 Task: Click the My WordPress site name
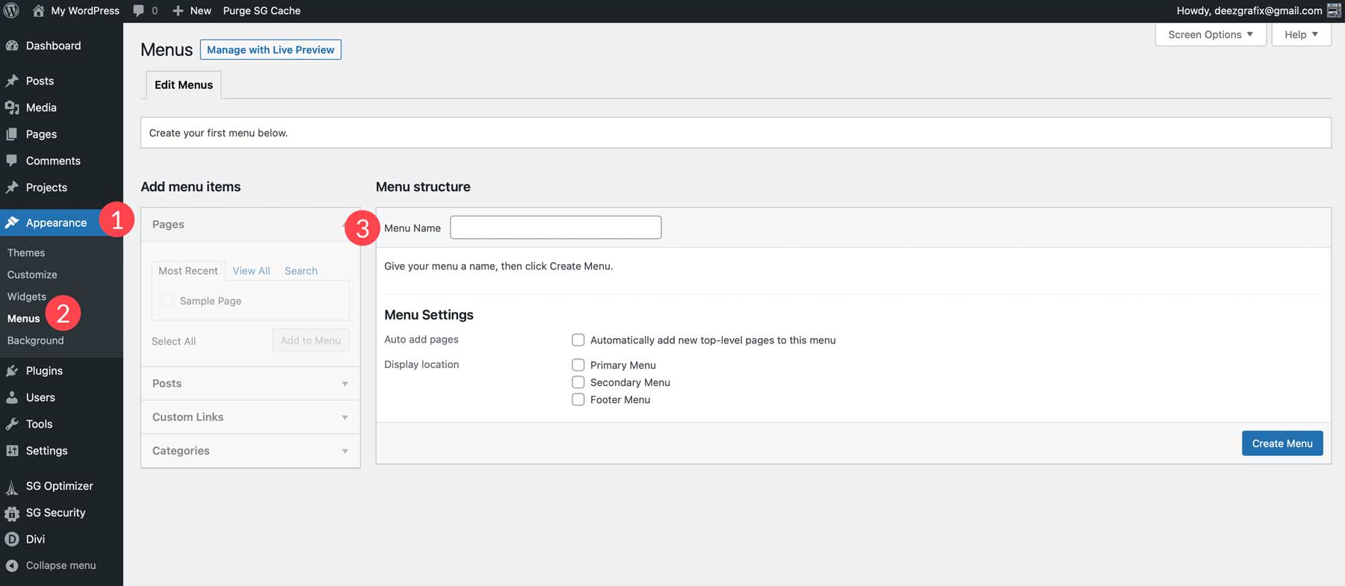tap(85, 10)
